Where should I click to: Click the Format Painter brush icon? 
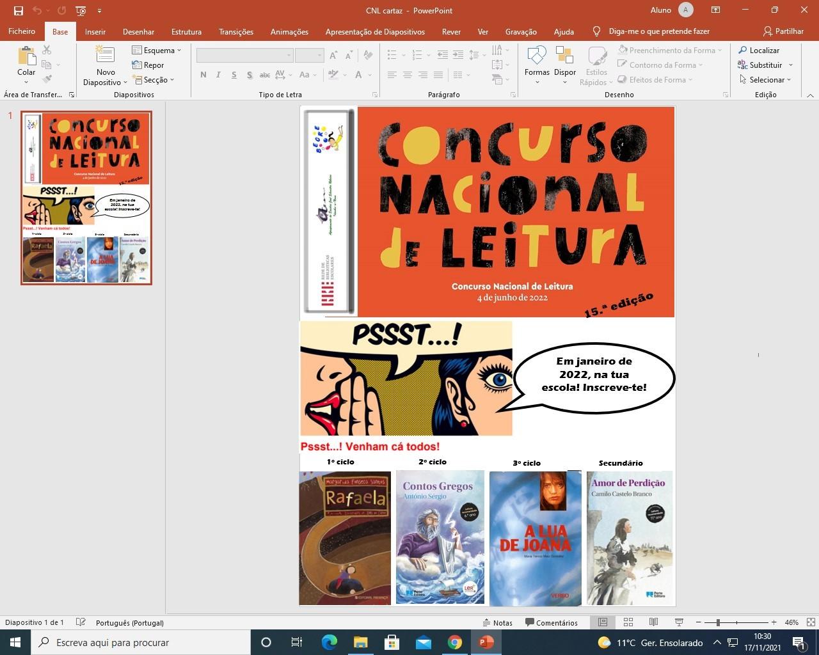(x=47, y=79)
